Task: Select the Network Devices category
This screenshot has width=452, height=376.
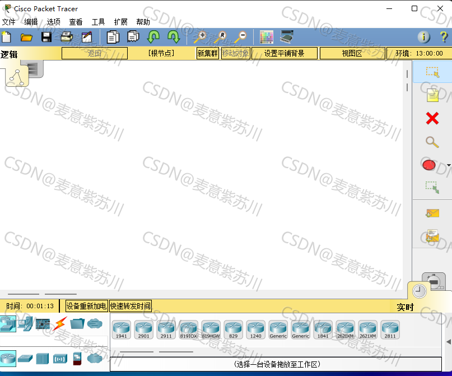Action: (8, 324)
